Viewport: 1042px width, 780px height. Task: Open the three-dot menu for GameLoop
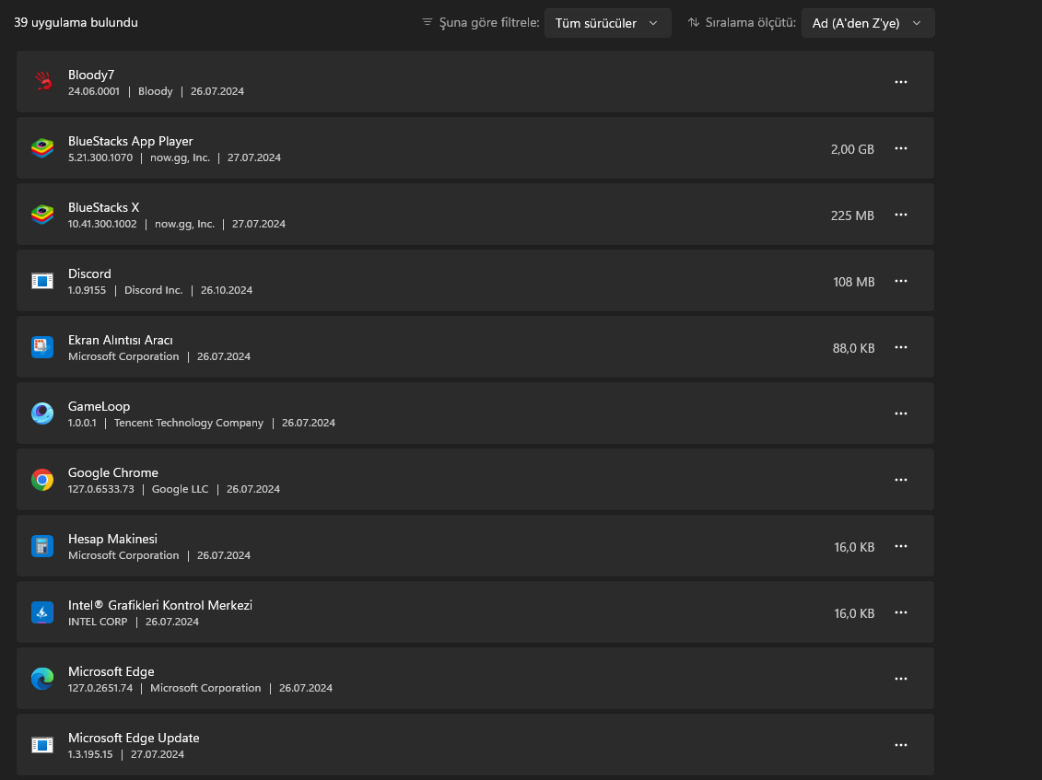[901, 413]
